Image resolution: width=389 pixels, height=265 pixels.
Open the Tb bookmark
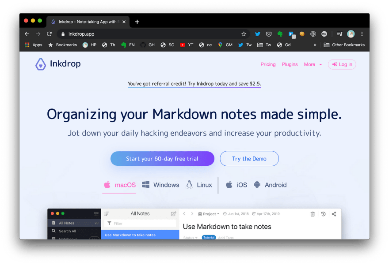click(109, 45)
